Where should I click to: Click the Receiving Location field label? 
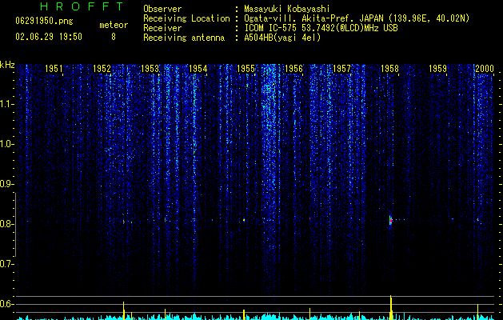pos(186,18)
